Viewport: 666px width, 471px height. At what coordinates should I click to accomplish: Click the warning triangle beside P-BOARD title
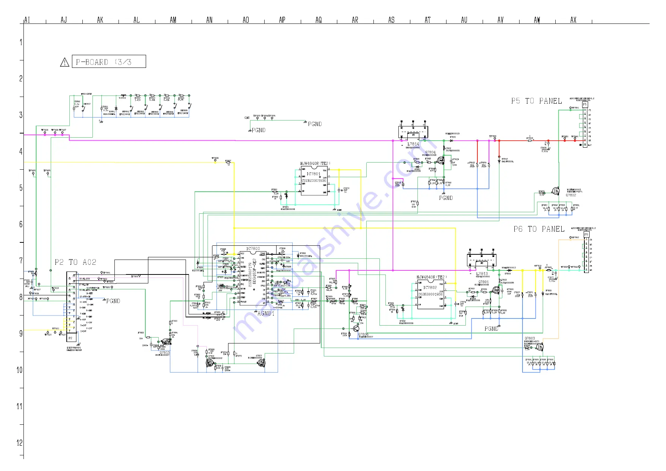(65, 62)
